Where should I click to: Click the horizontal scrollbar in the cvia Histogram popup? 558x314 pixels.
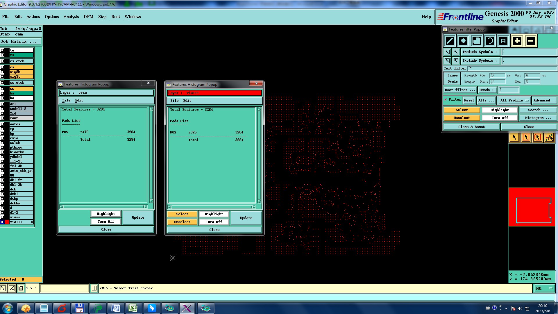point(104,207)
